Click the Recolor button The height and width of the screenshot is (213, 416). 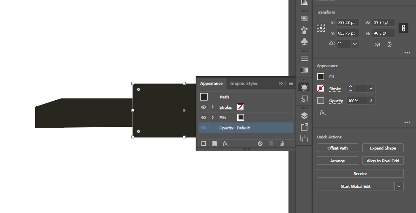pyautogui.click(x=360, y=173)
